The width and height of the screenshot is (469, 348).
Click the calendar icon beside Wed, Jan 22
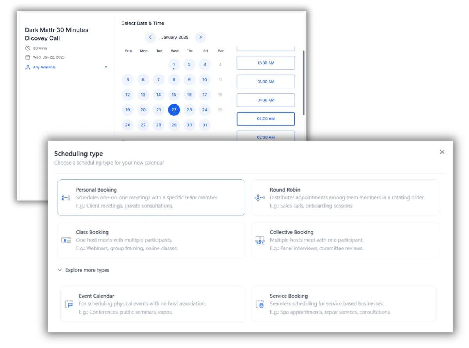[27, 57]
